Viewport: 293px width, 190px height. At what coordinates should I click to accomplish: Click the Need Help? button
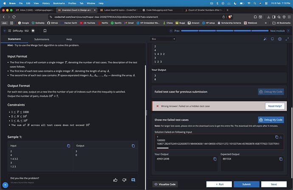coord(275,106)
